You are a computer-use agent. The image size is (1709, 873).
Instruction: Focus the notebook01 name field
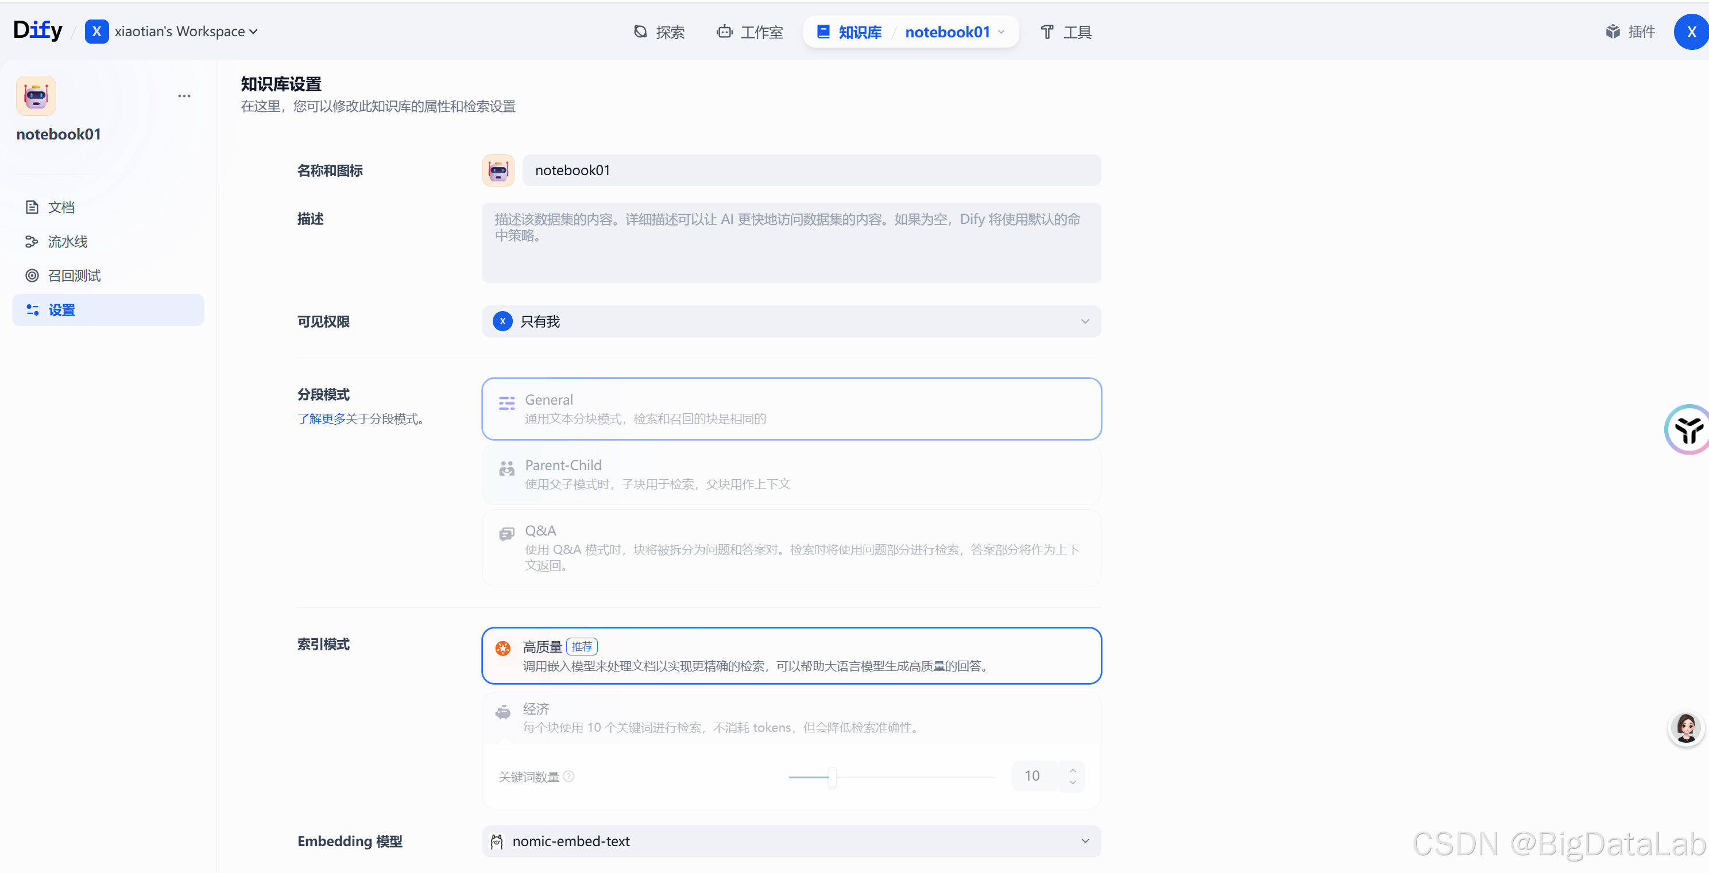coord(811,170)
